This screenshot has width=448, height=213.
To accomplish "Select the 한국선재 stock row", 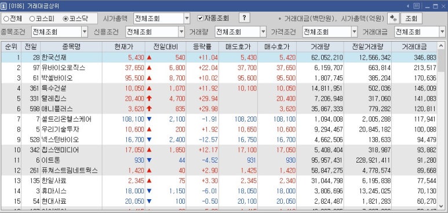I will pos(219,57).
